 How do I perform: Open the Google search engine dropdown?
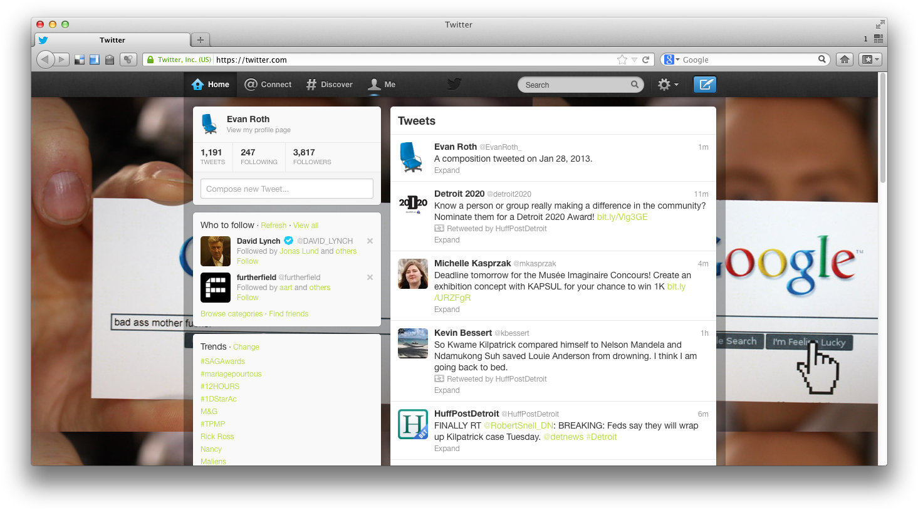point(672,60)
